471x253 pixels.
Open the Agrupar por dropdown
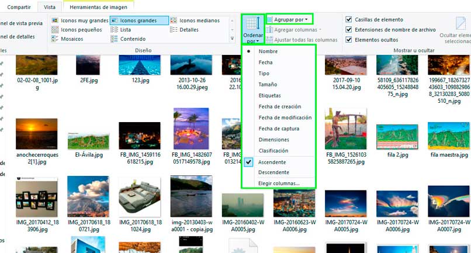pos(290,19)
